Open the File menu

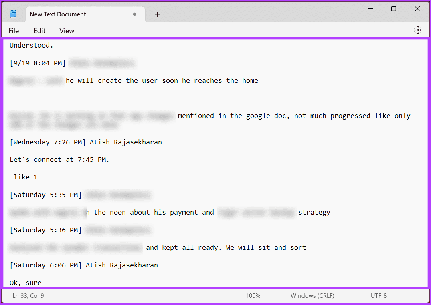pos(14,31)
